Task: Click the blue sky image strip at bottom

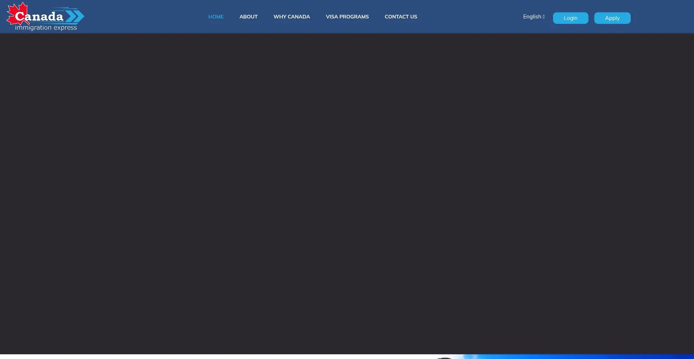Action: (578, 356)
